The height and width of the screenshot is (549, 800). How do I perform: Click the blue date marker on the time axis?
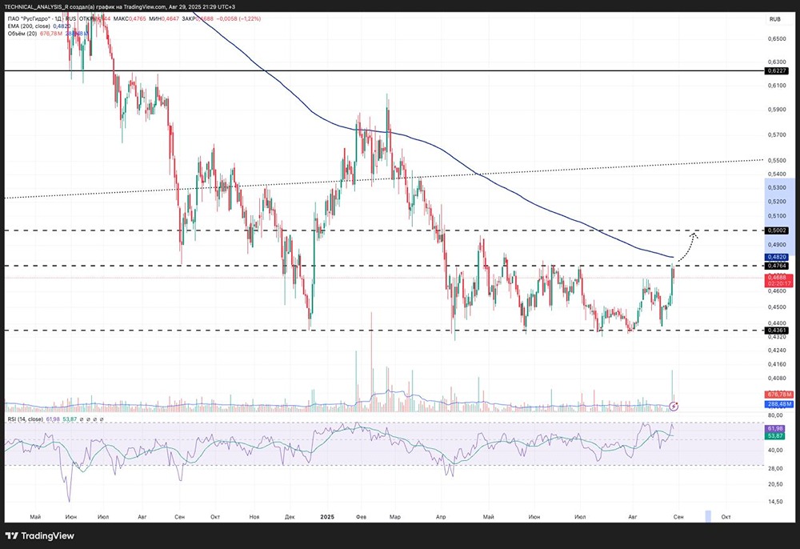coord(708,516)
